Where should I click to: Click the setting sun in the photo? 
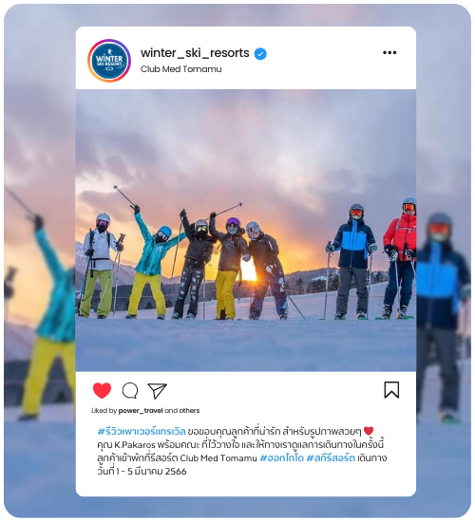pyautogui.click(x=249, y=270)
